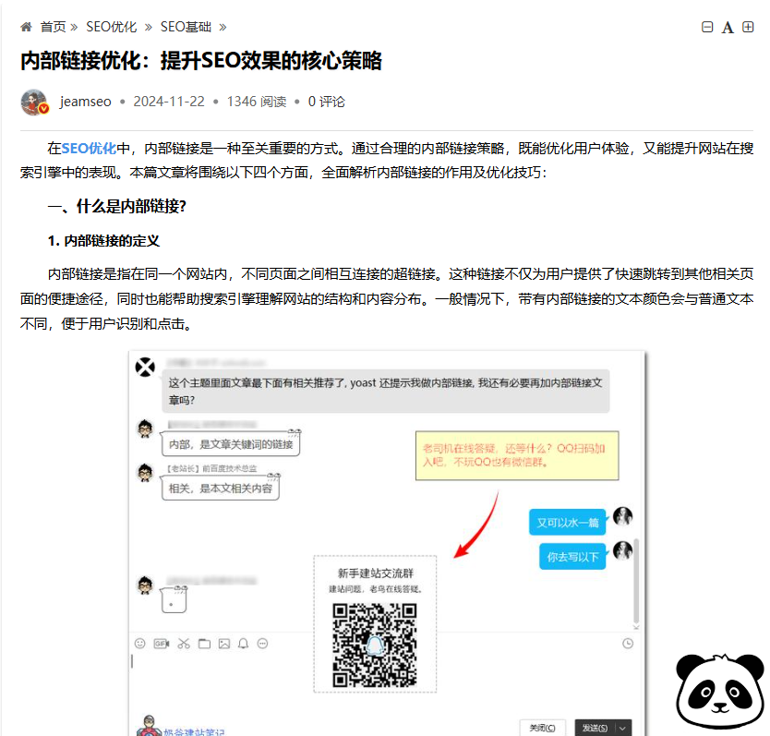The image size is (770, 736).
Task: Decrease font size with minus icon
Action: pyautogui.click(x=707, y=27)
